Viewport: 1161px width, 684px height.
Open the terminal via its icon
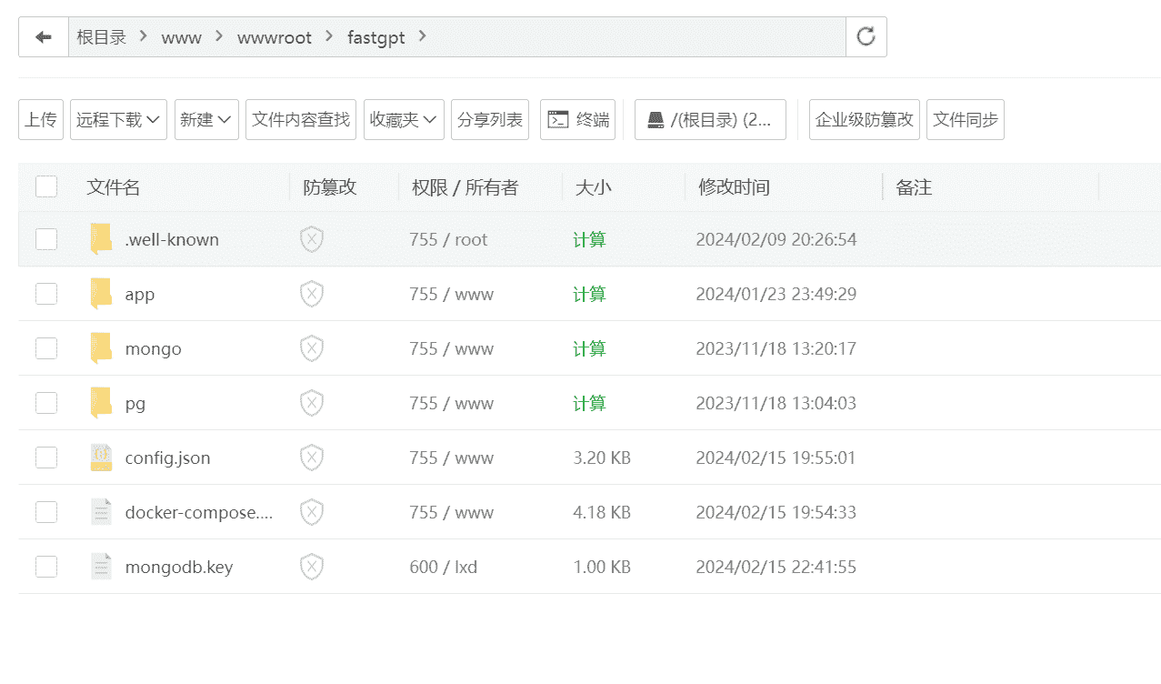[558, 119]
